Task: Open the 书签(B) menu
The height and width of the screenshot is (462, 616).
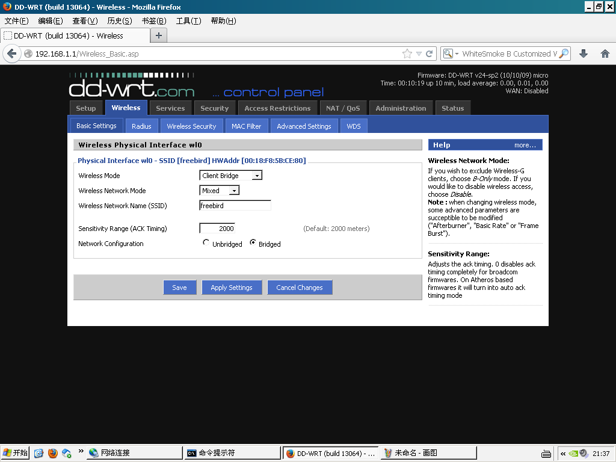Action: 154,21
